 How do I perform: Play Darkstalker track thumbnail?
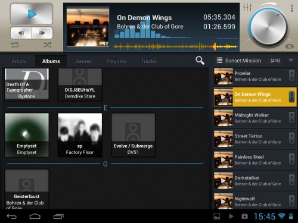coord(223,181)
